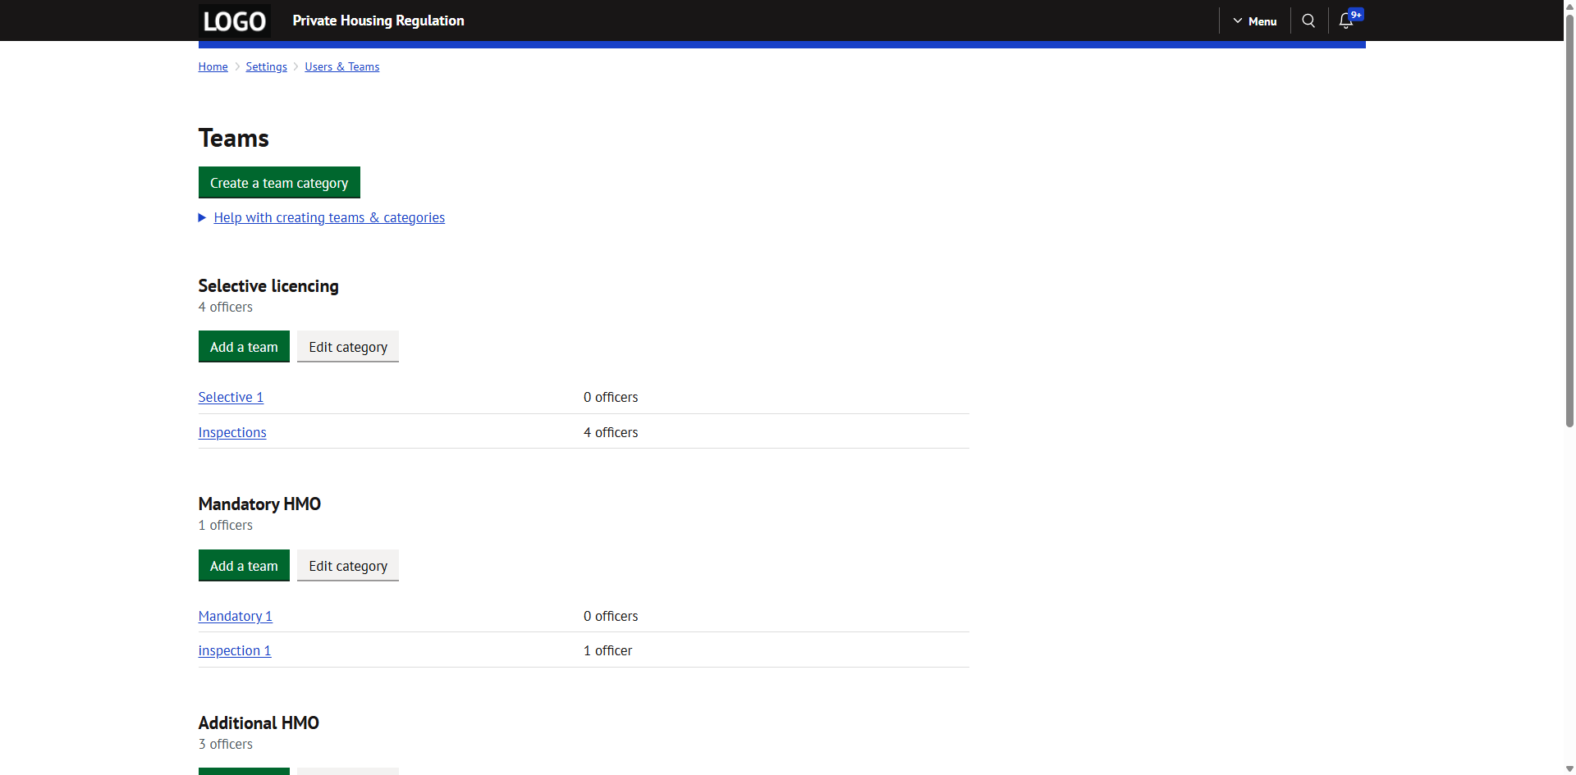Add a team under Selective licencing

(244, 347)
